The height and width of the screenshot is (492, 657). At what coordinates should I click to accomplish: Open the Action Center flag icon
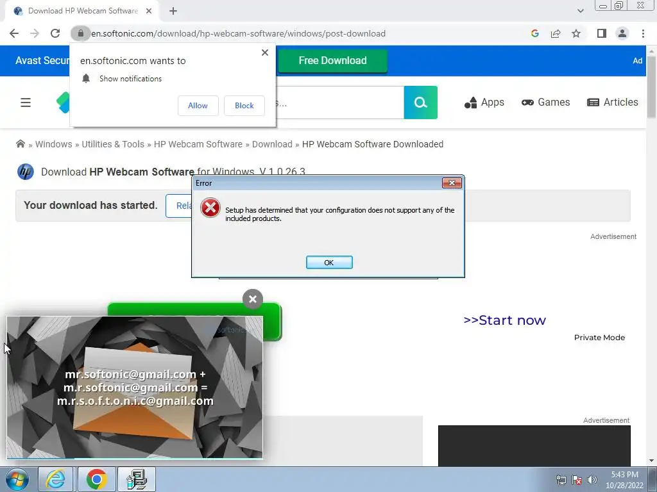[577, 480]
